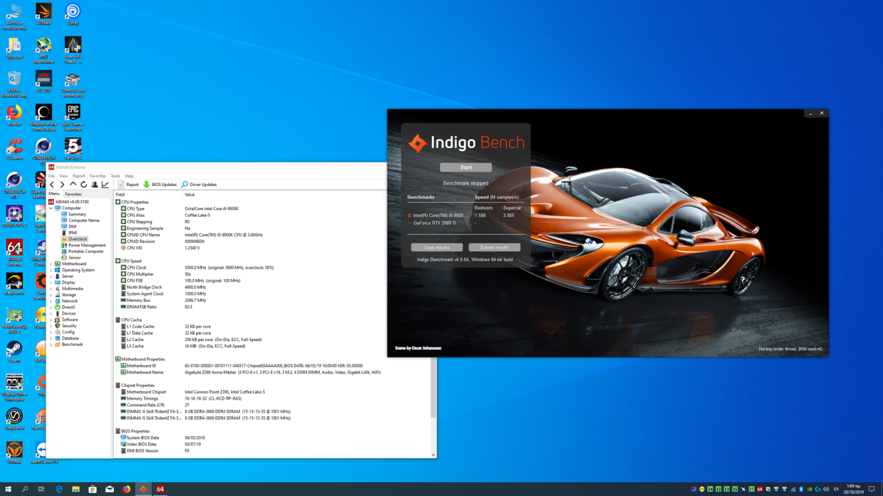
Task: Click the AIDA64 Back arrow
Action: pyautogui.click(x=52, y=185)
